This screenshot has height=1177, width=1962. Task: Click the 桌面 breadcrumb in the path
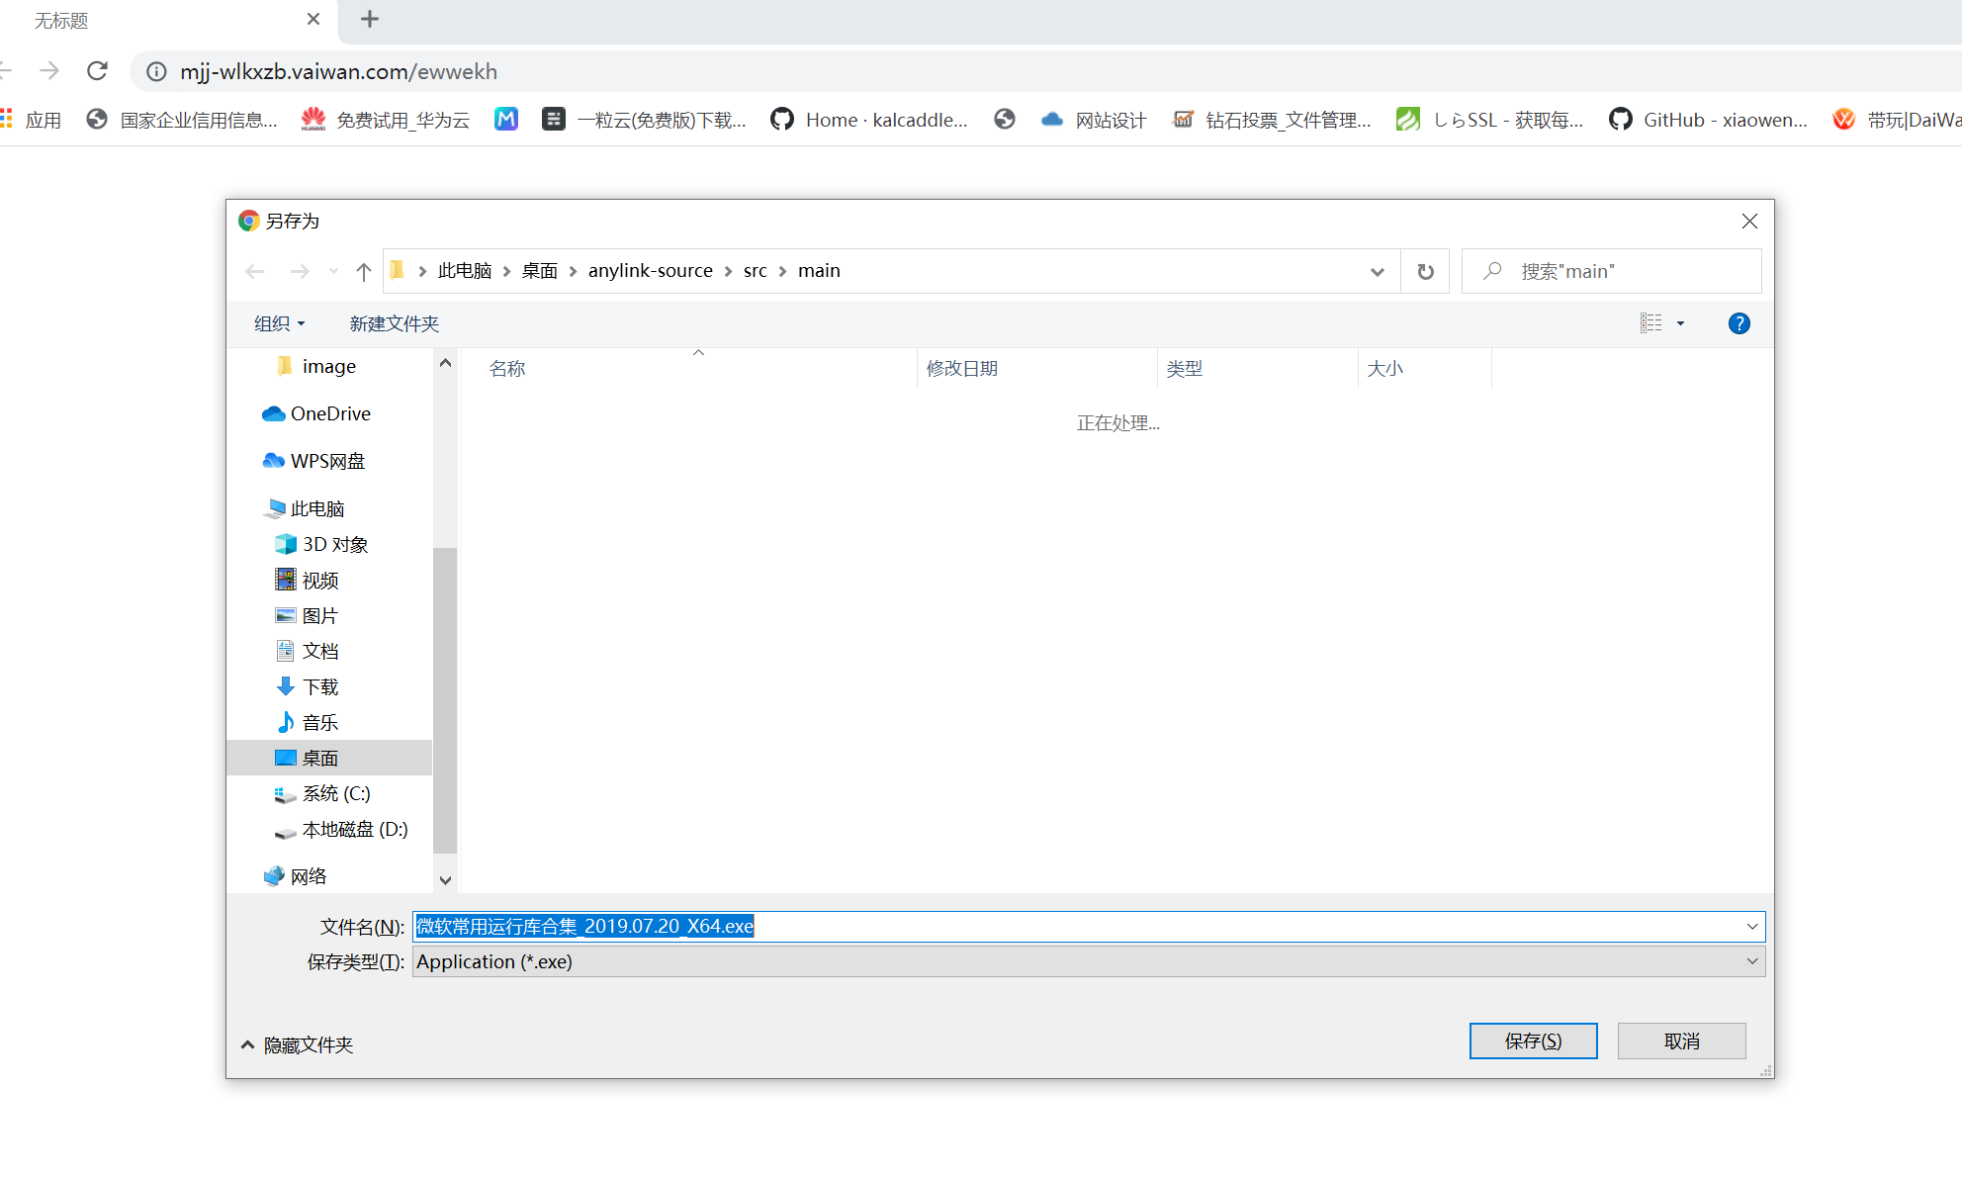[540, 271]
